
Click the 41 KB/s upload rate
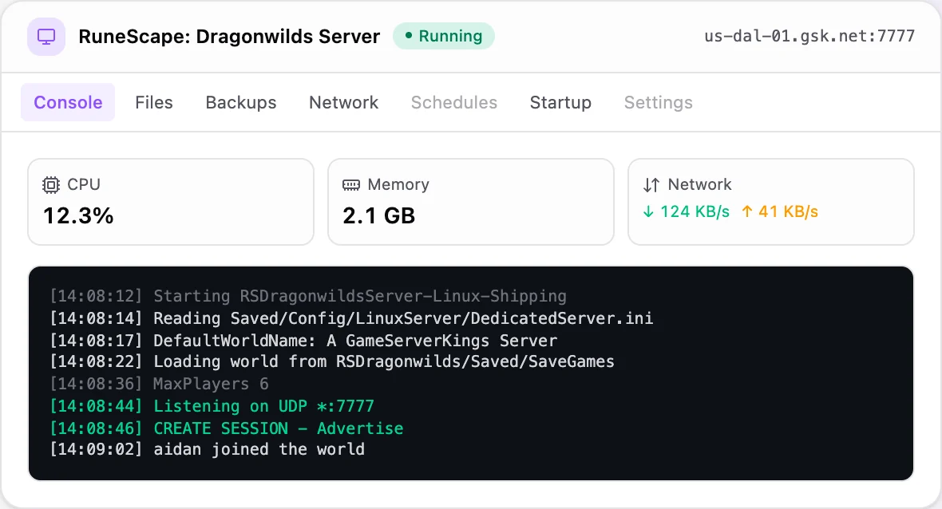tap(788, 211)
